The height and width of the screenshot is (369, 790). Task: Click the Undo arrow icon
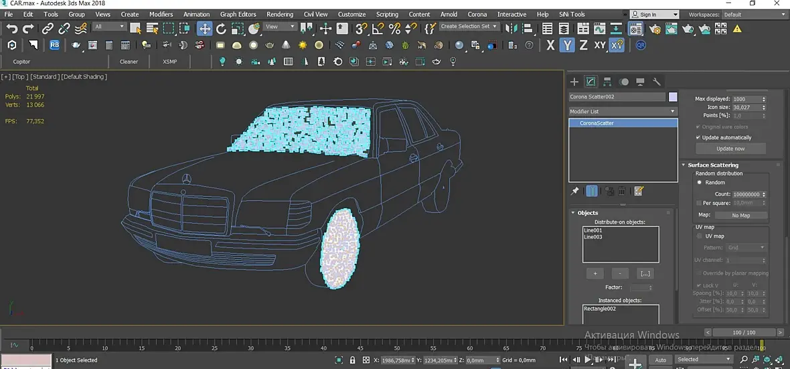[x=12, y=28]
